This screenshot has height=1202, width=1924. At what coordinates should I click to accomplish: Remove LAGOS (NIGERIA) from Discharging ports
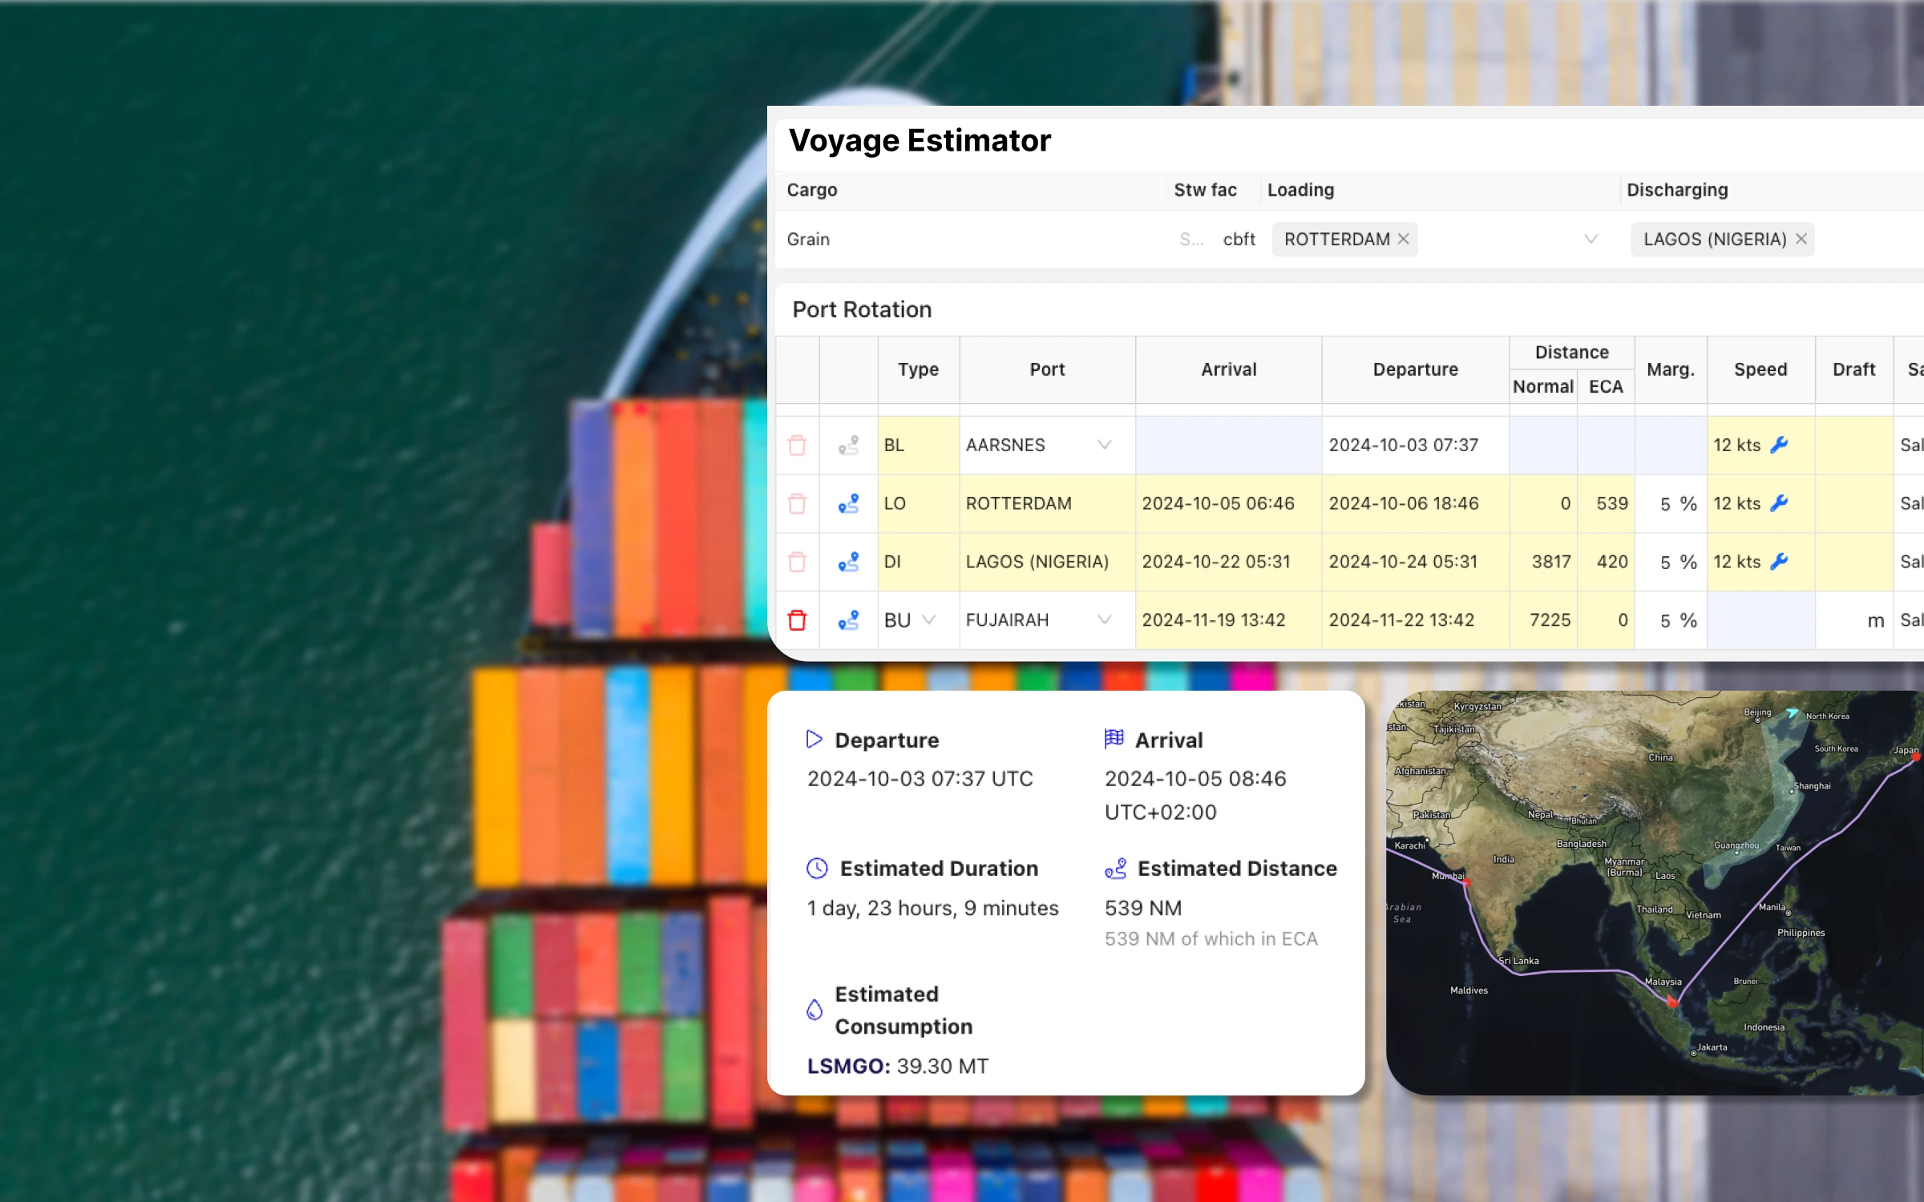coord(1801,239)
